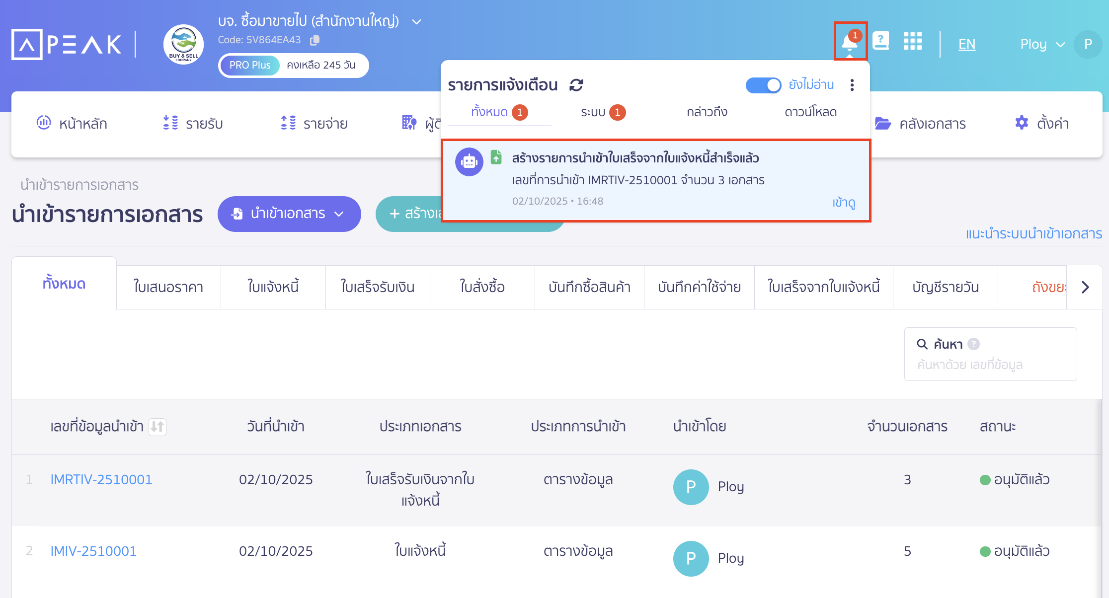Open the นำเข้าเอกสาร dropdown
1109x598 pixels.
[289, 214]
